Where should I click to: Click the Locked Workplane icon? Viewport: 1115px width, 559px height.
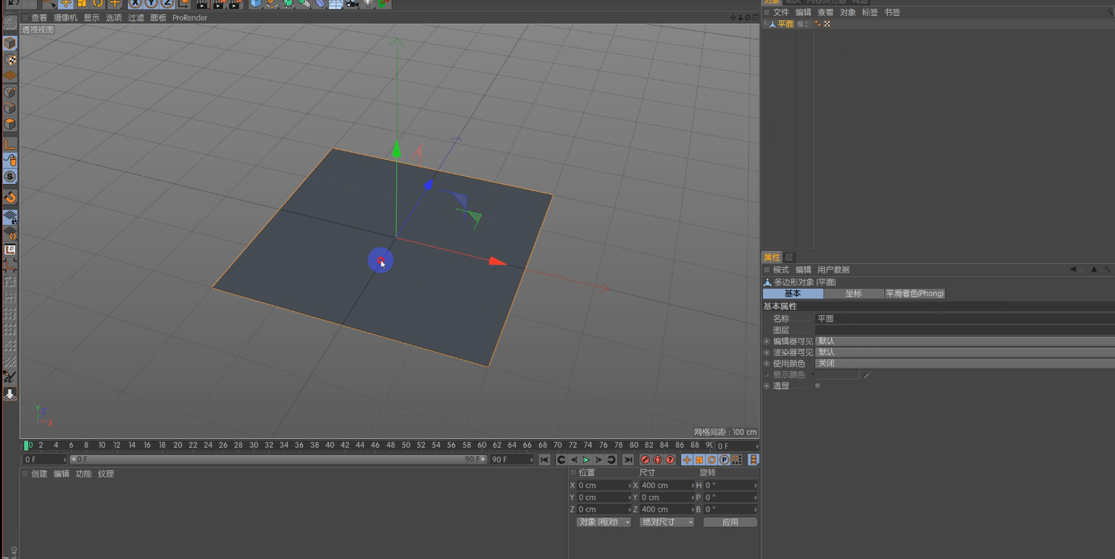(x=10, y=218)
